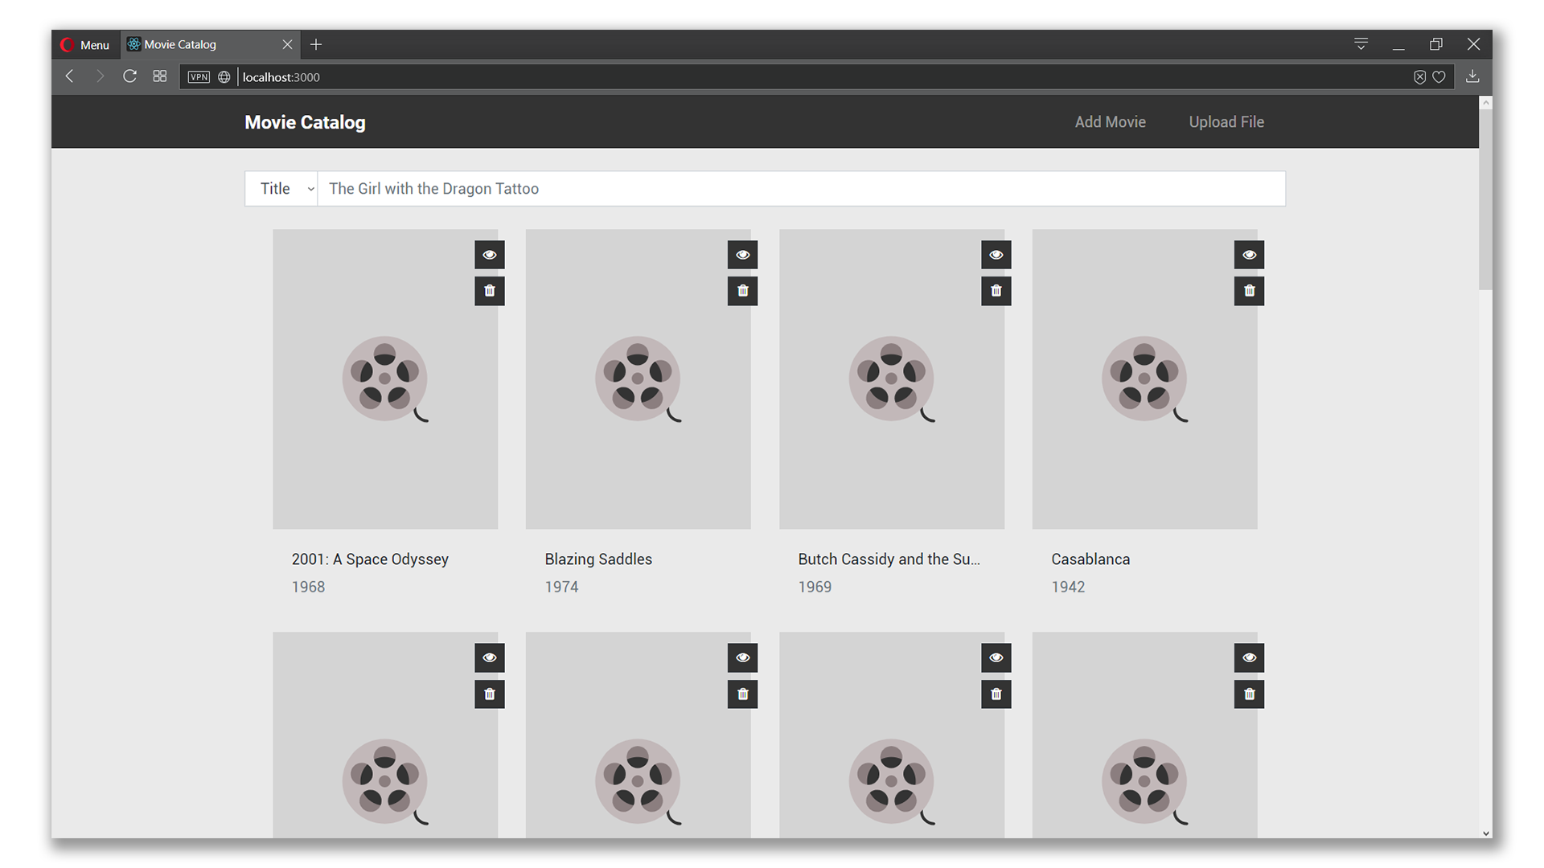Image resolution: width=1544 pixels, height=868 pixels.
Task: Focus the movie search input field
Action: tap(801, 189)
